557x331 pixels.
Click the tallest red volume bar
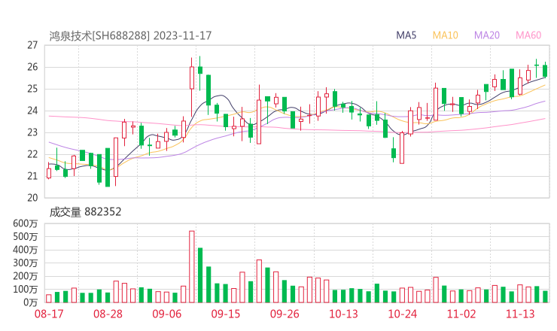[192, 266]
